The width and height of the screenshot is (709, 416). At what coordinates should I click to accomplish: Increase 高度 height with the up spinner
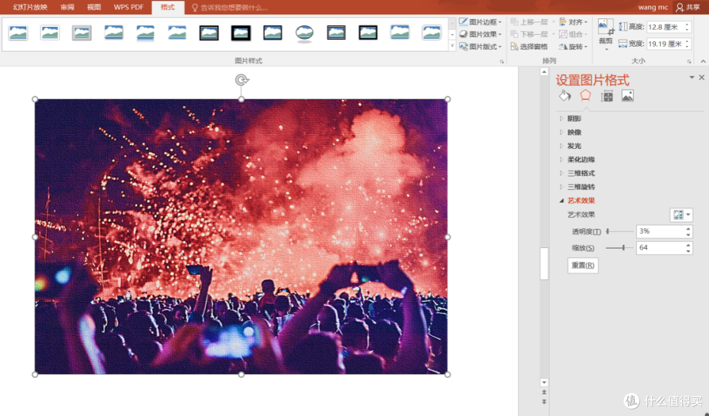tap(687, 24)
